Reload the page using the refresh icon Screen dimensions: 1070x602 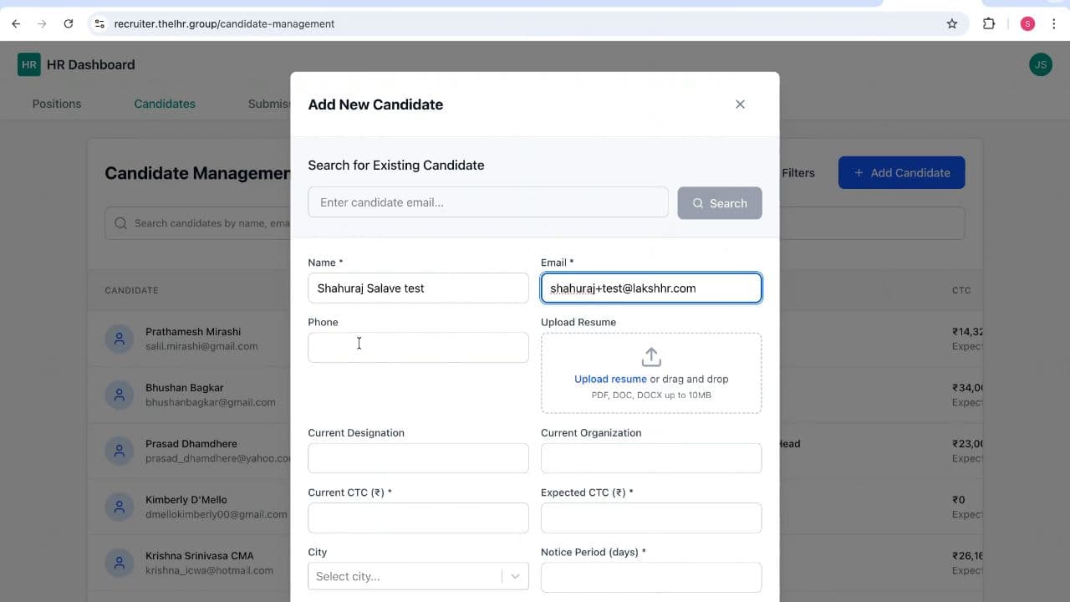click(69, 23)
